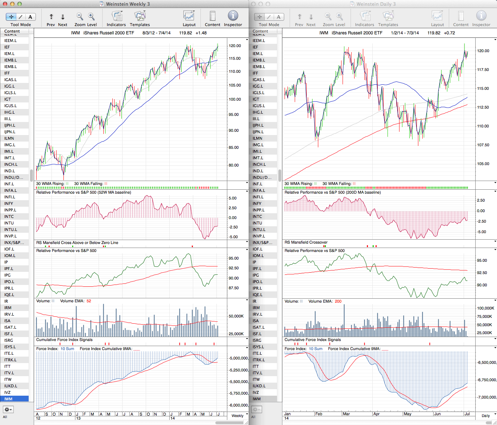Open the gear action menu below watchlist

click(8, 409)
